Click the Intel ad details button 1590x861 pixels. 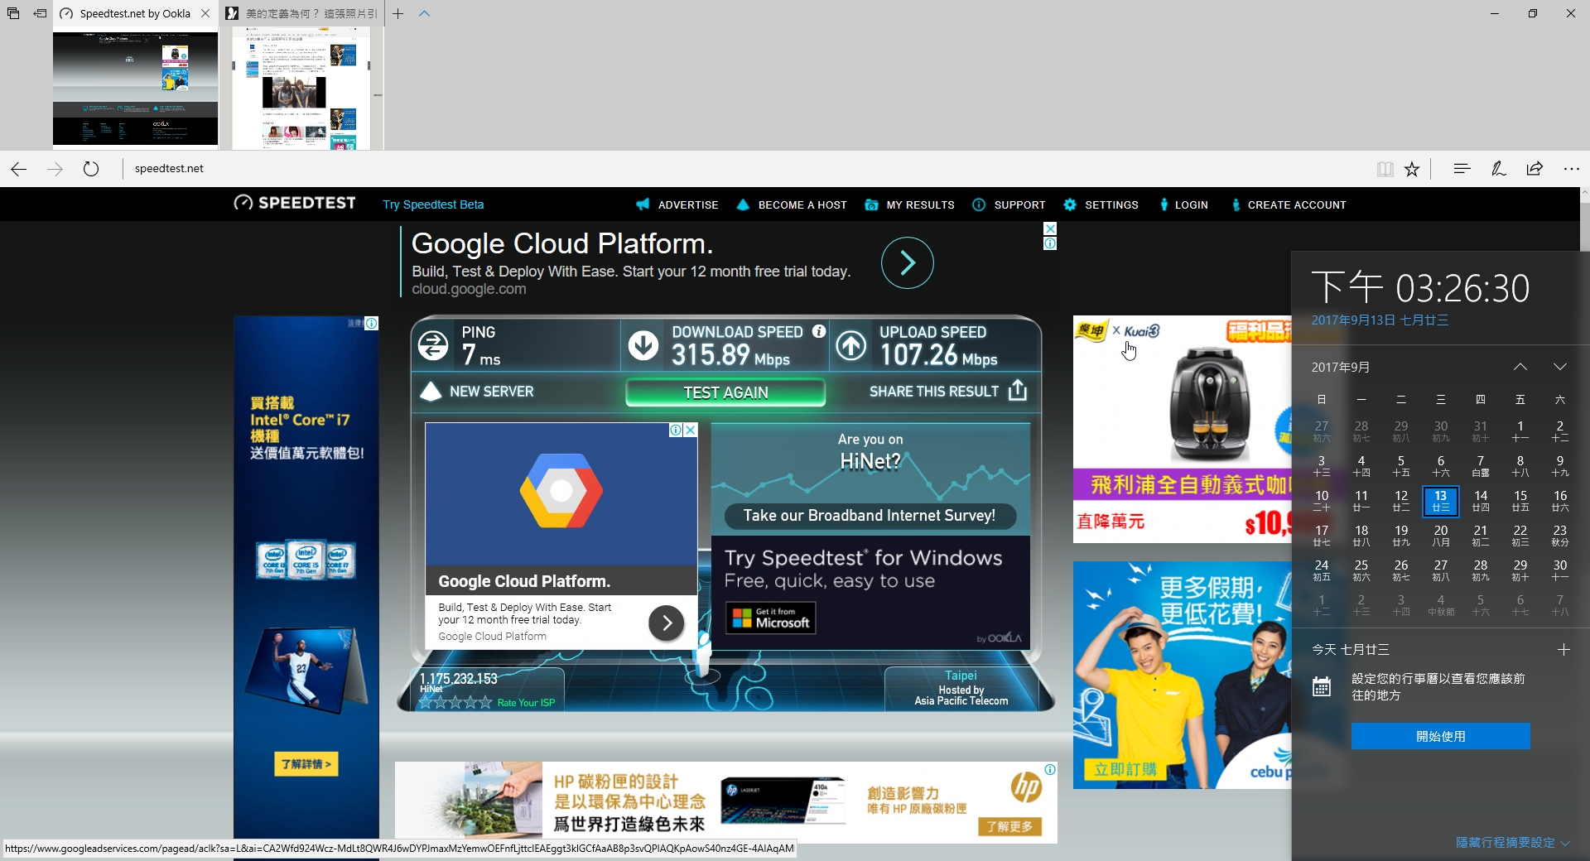pos(306,764)
